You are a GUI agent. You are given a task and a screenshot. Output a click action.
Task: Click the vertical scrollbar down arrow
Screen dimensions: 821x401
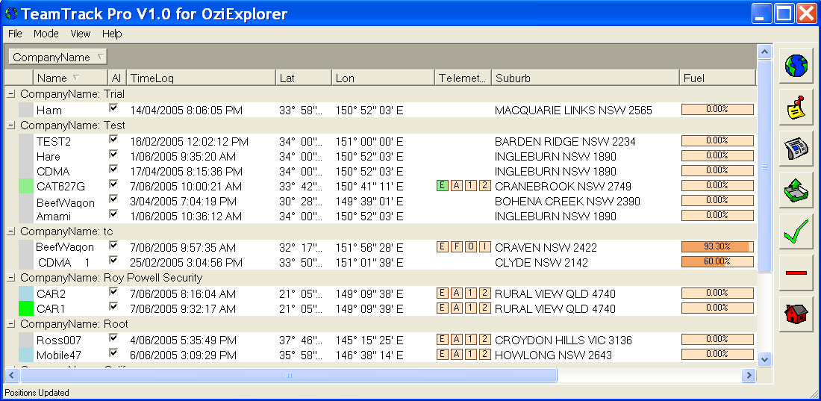tap(765, 359)
